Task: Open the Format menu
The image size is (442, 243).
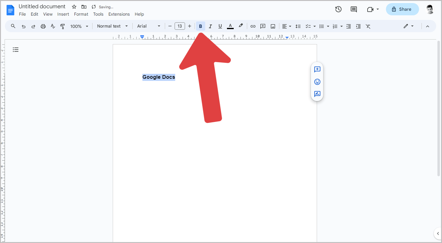Action: pyautogui.click(x=81, y=14)
